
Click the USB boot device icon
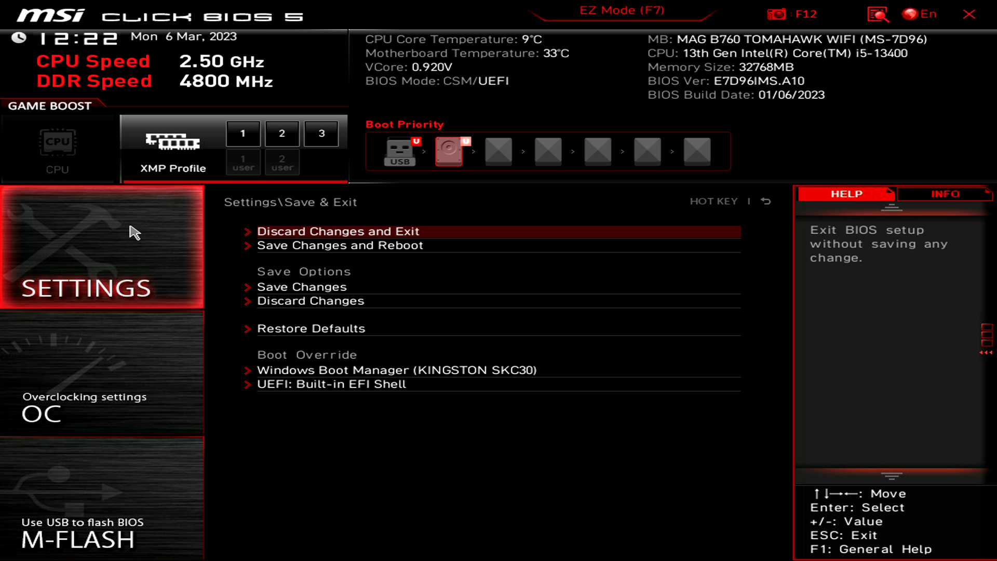click(x=400, y=151)
